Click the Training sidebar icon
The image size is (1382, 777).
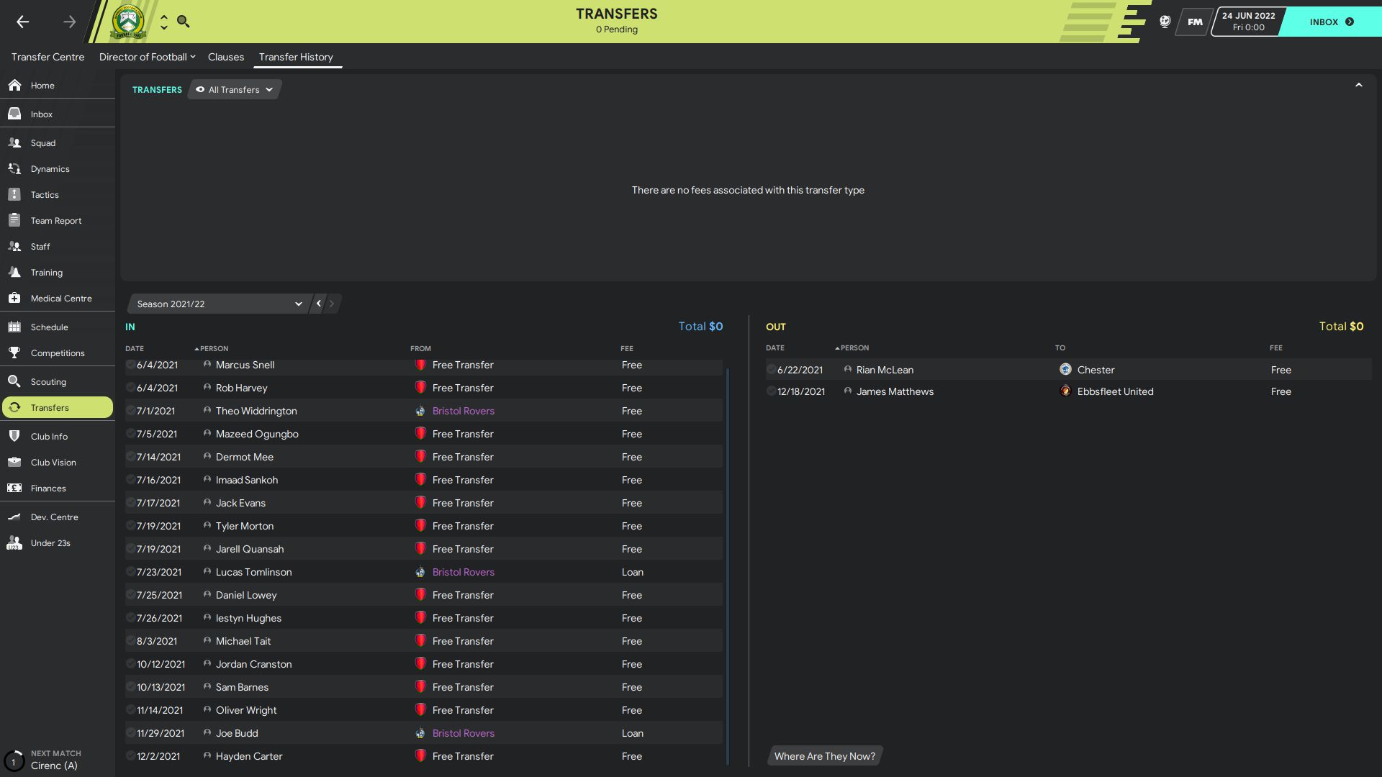(14, 272)
